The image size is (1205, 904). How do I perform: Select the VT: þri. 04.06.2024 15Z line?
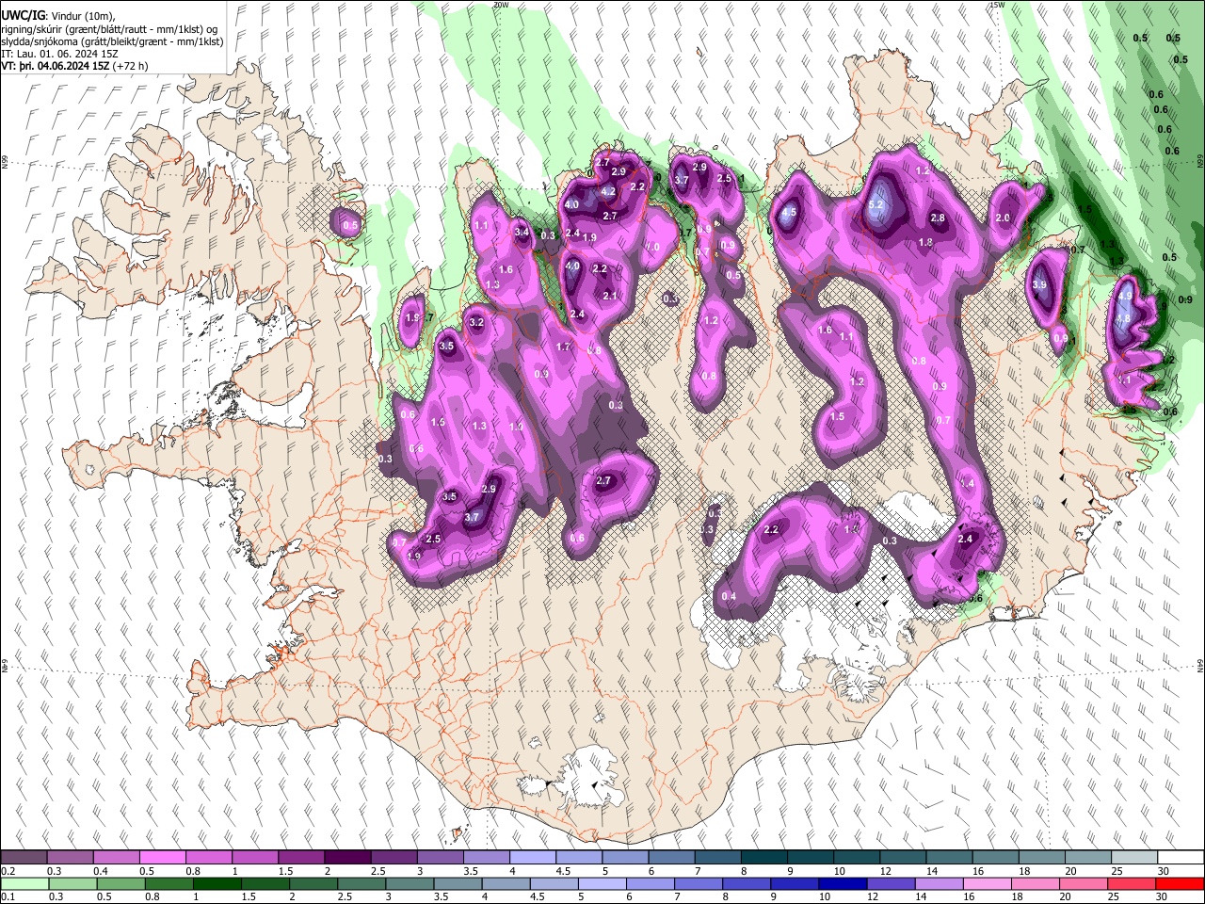[56, 66]
